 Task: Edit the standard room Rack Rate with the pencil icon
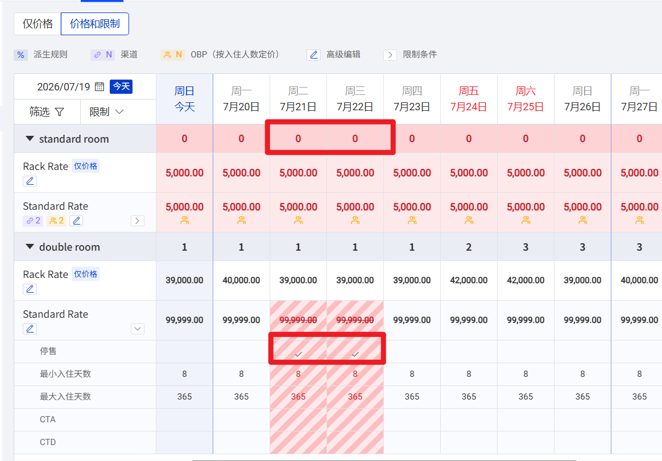30,181
